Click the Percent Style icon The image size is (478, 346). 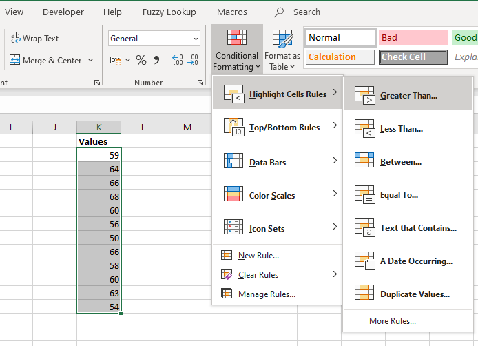coord(141,61)
